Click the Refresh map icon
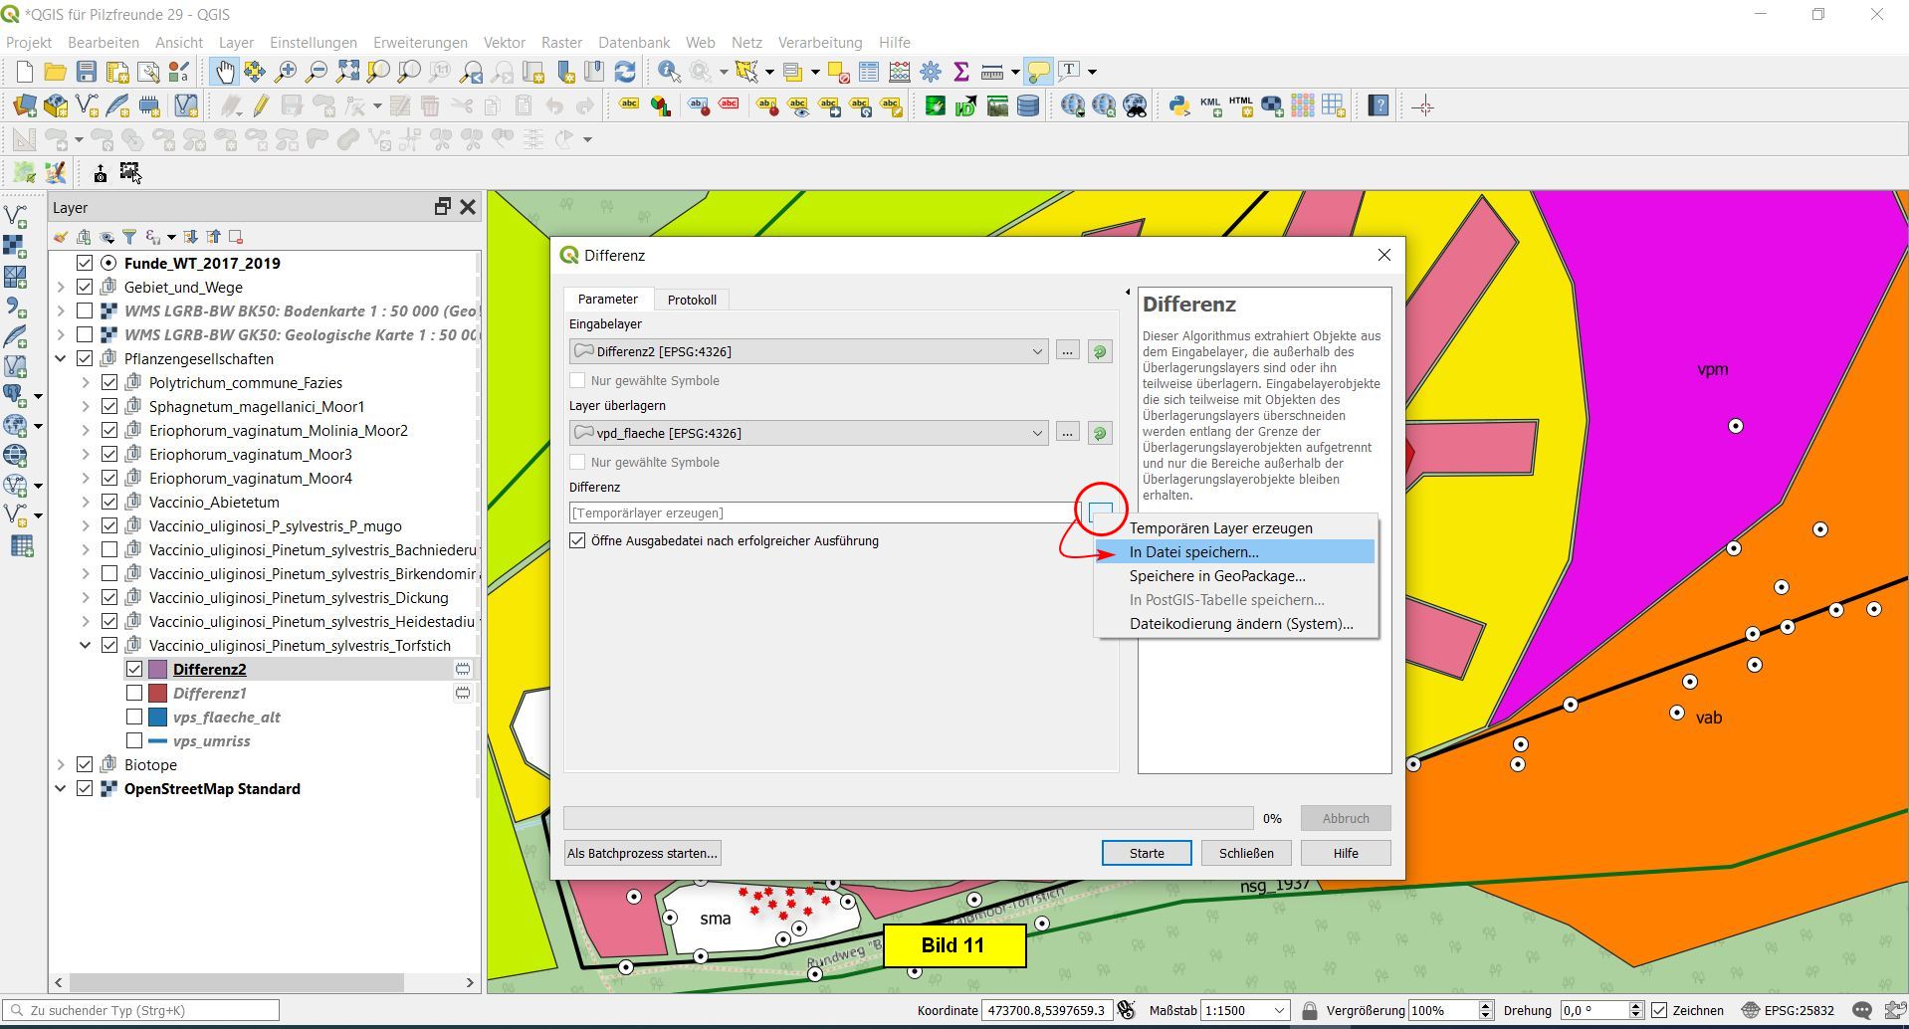 [625, 72]
